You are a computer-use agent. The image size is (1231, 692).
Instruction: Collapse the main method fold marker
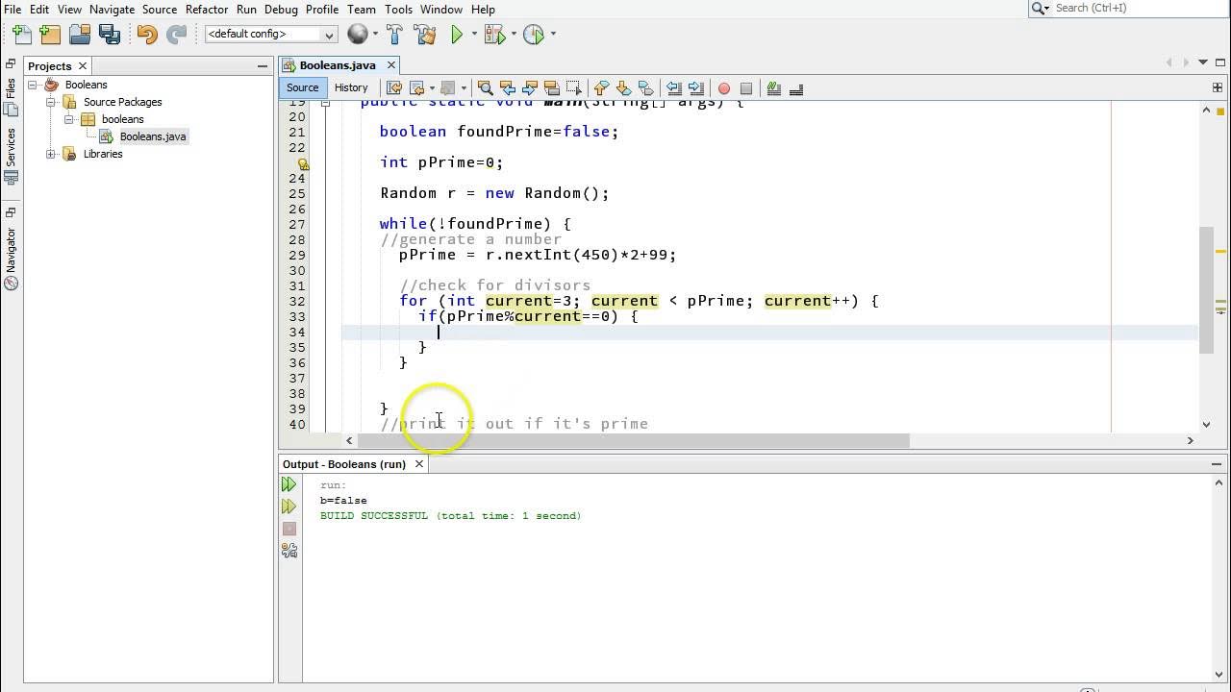pyautogui.click(x=325, y=102)
